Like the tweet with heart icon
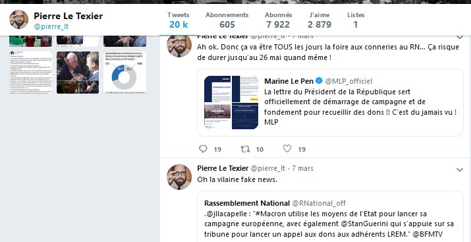The height and width of the screenshot is (242, 471). tap(287, 148)
